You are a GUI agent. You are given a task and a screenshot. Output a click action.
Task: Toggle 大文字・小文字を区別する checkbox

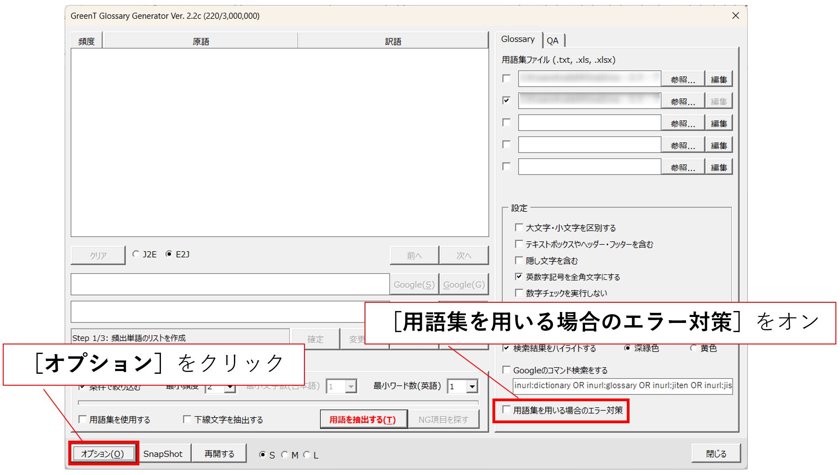click(519, 227)
